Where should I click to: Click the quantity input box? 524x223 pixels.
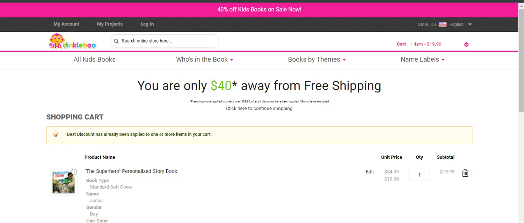pos(419,175)
